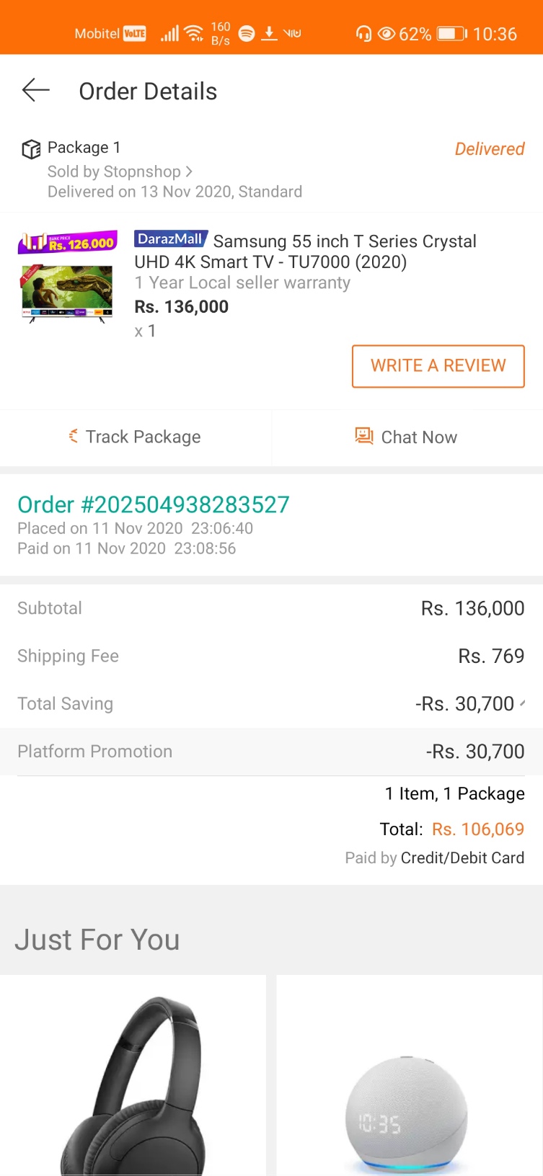The height and width of the screenshot is (1176, 543).
Task: Tap the DarazMall badge
Action: tap(171, 239)
